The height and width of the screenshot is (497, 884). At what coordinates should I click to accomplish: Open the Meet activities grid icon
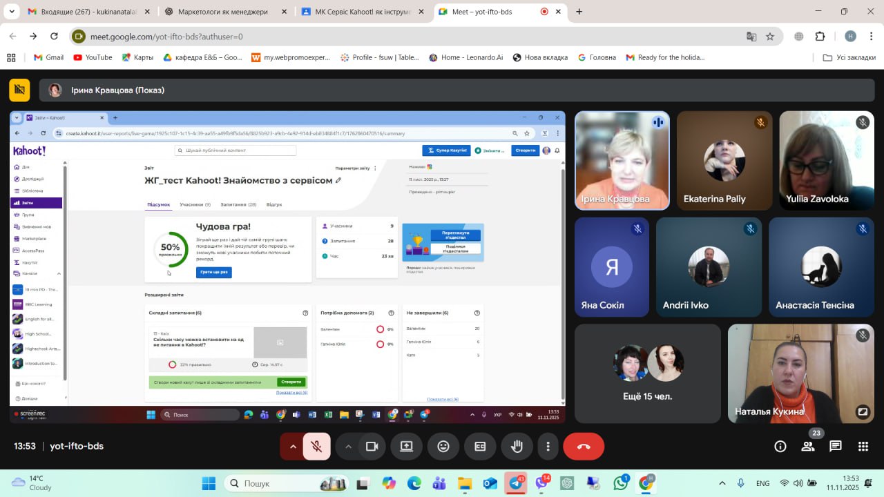pos(863,447)
